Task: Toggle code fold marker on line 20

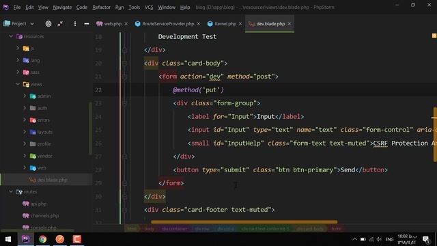Action: click(x=124, y=64)
